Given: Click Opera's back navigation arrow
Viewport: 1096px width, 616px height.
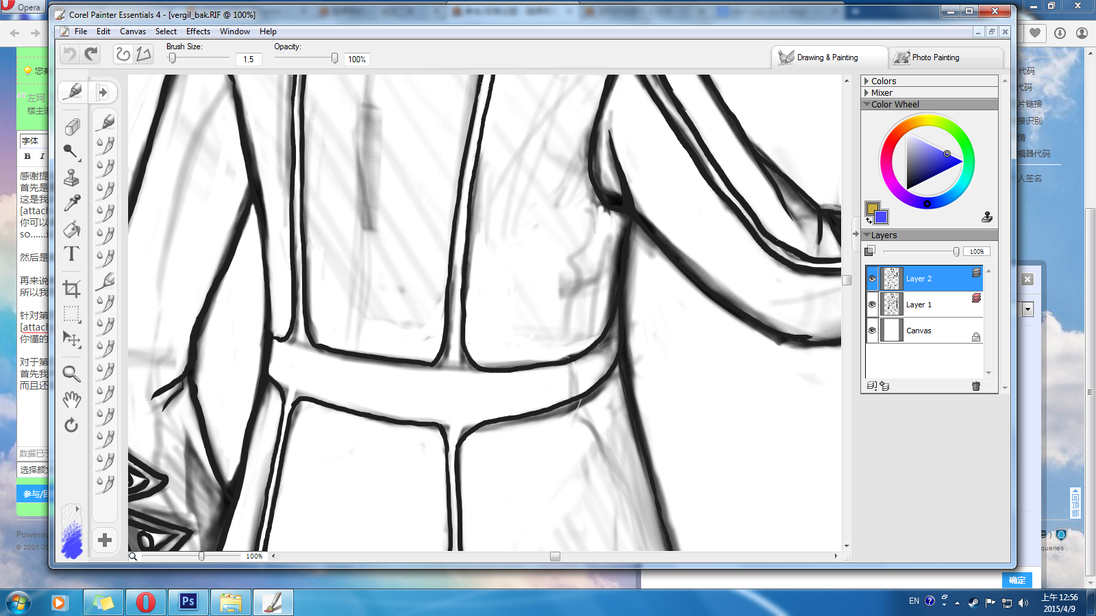Looking at the screenshot, I should pos(15,33).
